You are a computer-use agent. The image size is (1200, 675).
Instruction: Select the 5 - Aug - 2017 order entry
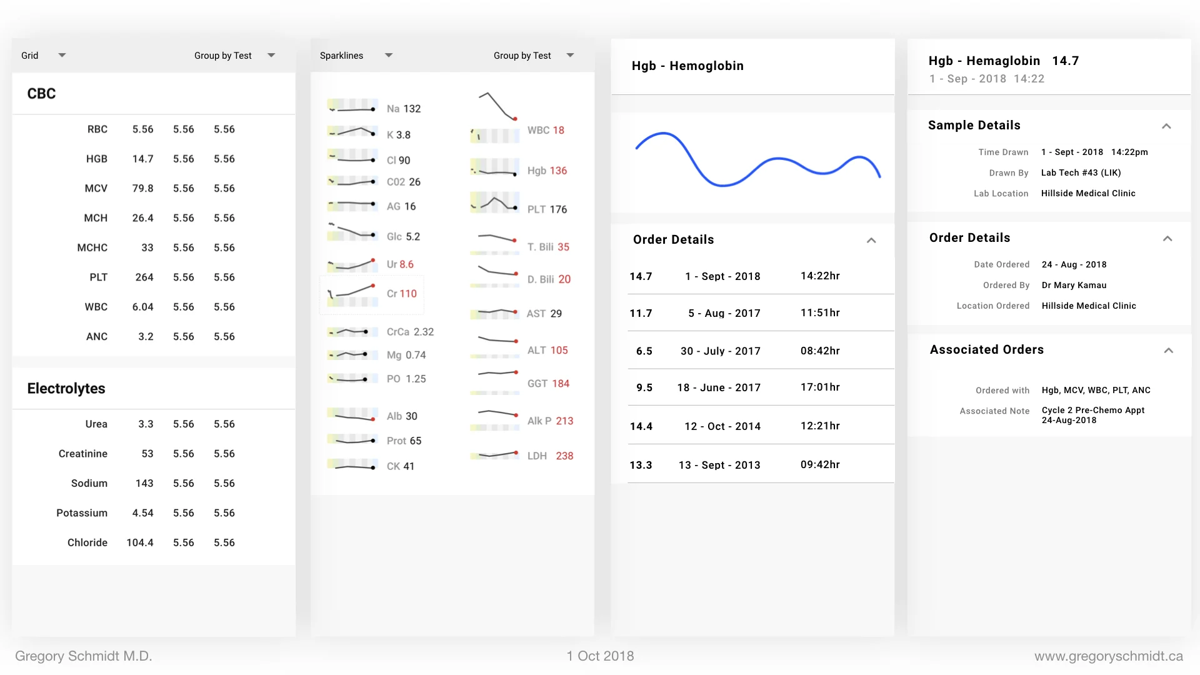tap(724, 312)
